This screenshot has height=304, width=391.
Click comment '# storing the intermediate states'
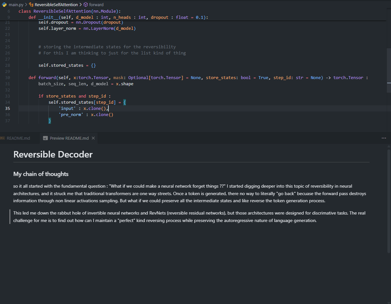[107, 47]
